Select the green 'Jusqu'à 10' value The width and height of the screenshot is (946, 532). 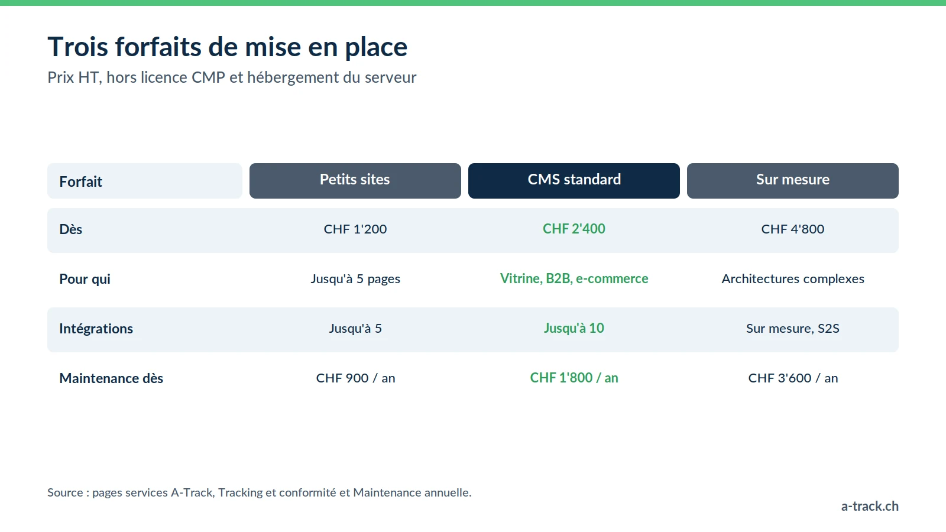pyautogui.click(x=574, y=328)
